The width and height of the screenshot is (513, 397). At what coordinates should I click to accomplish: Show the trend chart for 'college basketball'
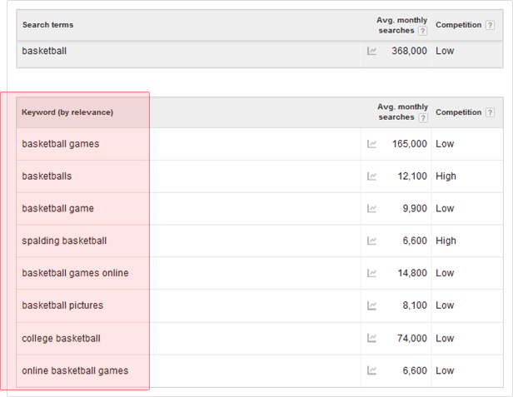coord(371,339)
